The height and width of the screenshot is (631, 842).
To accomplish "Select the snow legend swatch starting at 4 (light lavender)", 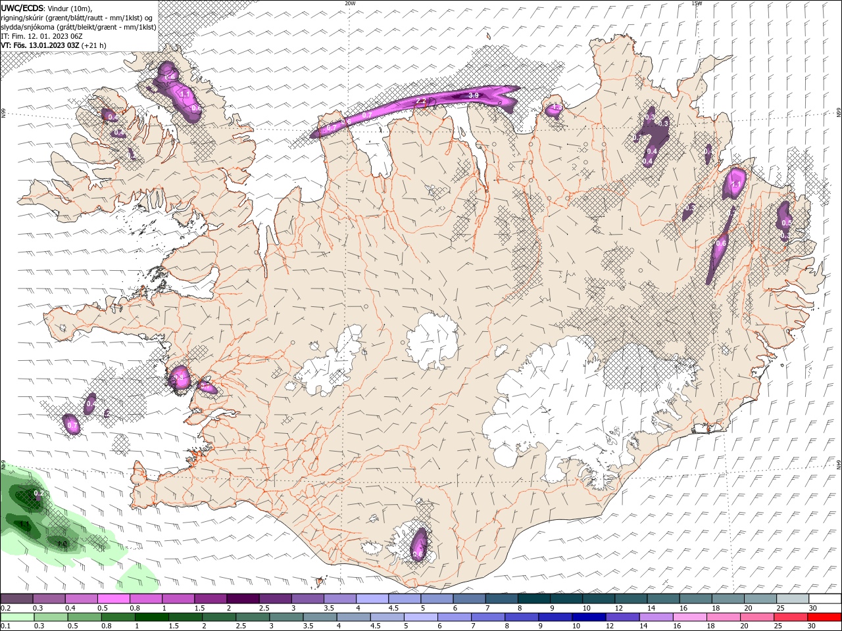I will coord(372,599).
